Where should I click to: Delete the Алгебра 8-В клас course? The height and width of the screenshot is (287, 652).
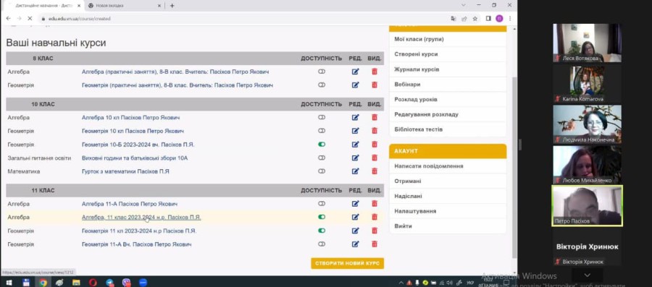(375, 72)
